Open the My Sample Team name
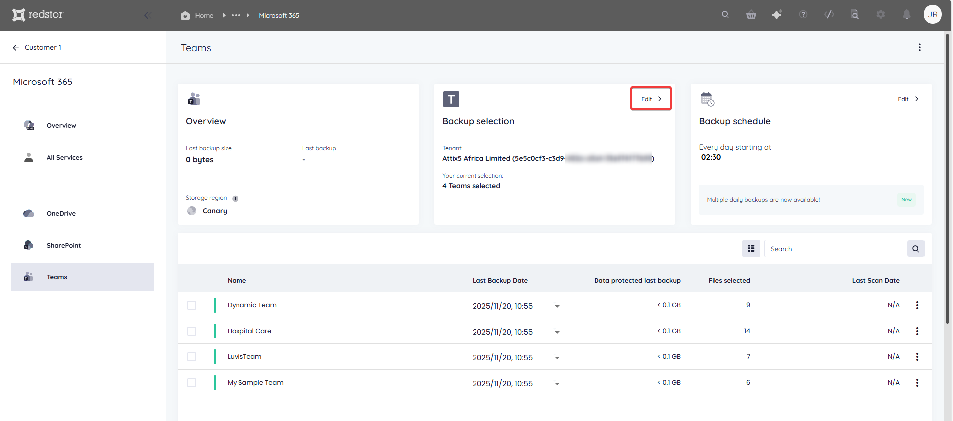Screen dimensions: 953x421 click(255, 383)
